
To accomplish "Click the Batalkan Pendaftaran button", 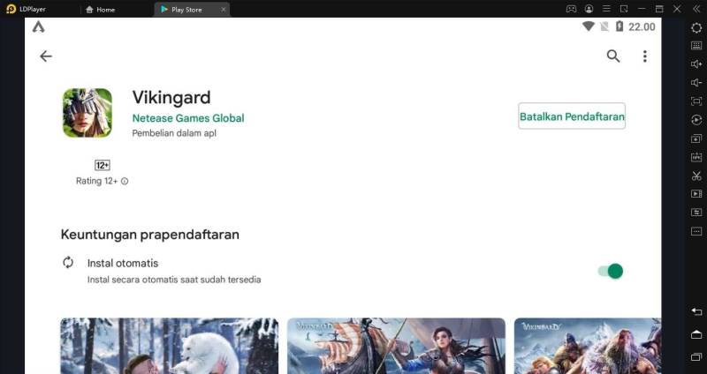I will [572, 116].
